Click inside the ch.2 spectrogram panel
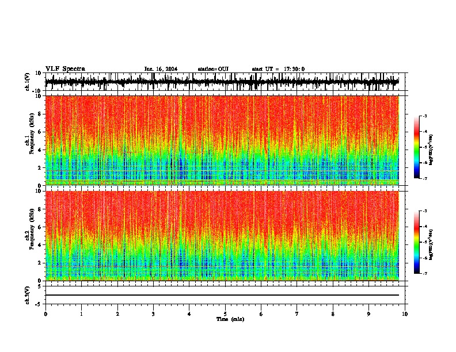Viewport: 456px width, 352px height. [222, 236]
